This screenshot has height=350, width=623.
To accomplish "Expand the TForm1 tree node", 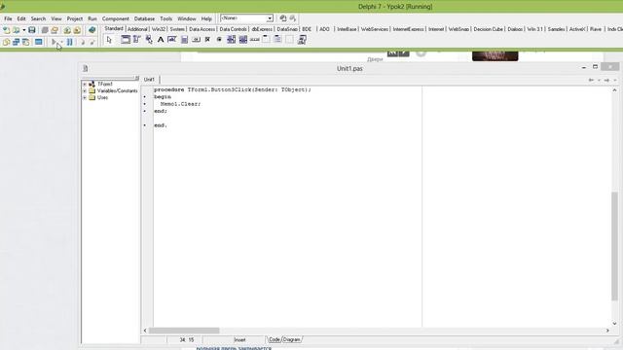I will click(x=85, y=85).
